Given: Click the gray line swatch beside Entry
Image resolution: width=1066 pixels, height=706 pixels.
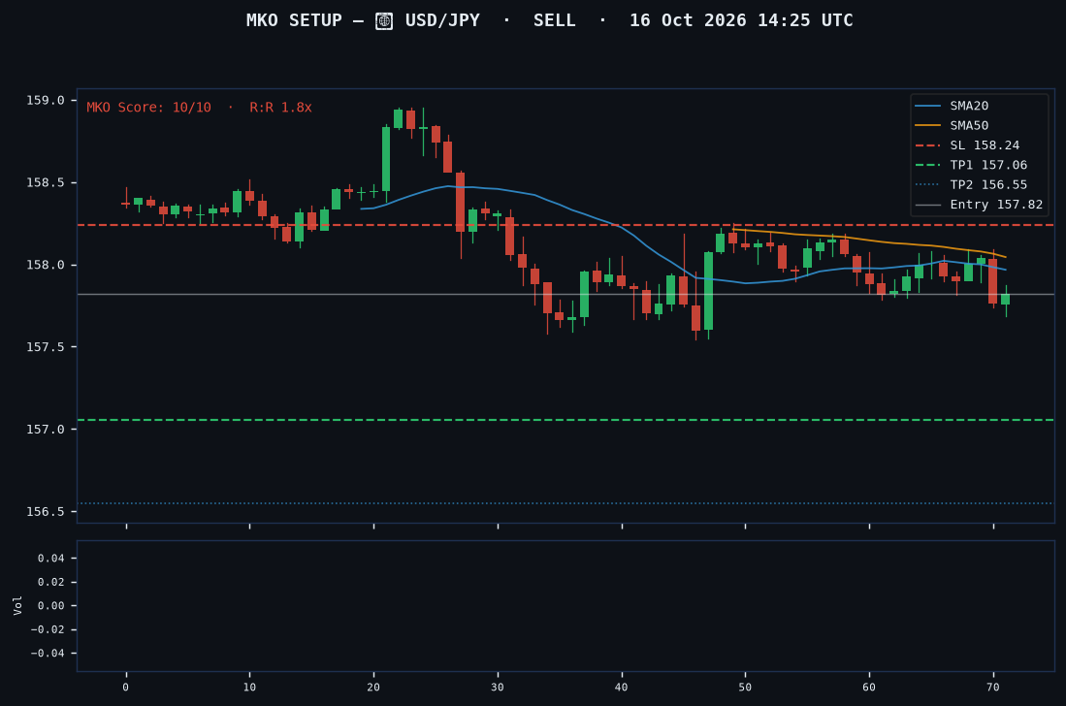Looking at the screenshot, I should (x=928, y=205).
